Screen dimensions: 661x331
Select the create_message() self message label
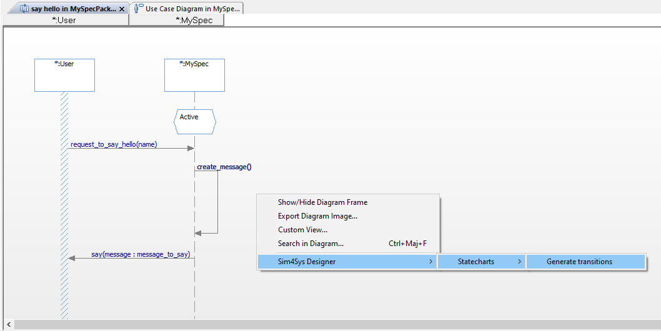pos(224,167)
